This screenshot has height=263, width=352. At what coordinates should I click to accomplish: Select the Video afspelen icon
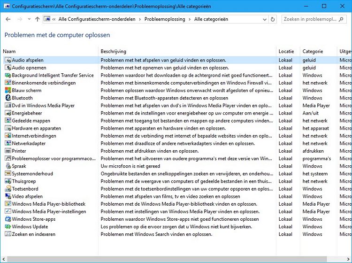[x=8, y=196]
